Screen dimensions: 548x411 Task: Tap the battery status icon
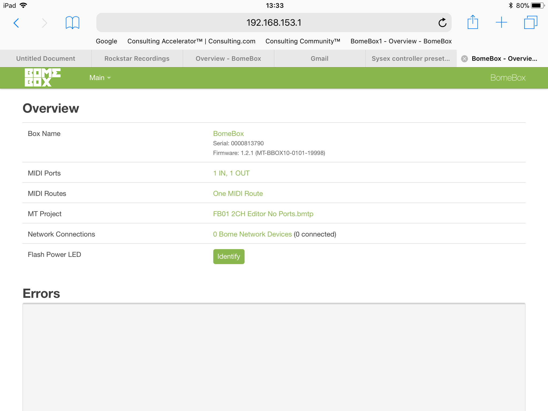[538, 5]
